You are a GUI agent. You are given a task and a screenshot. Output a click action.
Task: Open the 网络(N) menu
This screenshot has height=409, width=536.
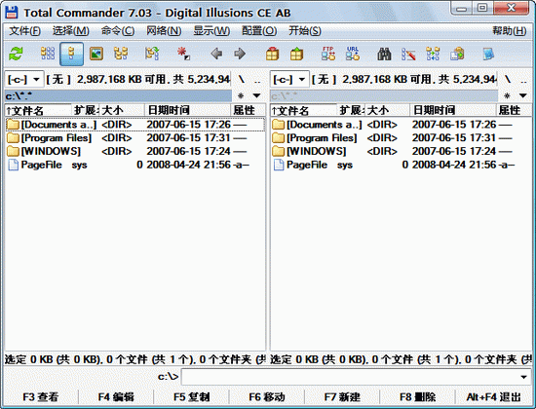click(x=164, y=31)
